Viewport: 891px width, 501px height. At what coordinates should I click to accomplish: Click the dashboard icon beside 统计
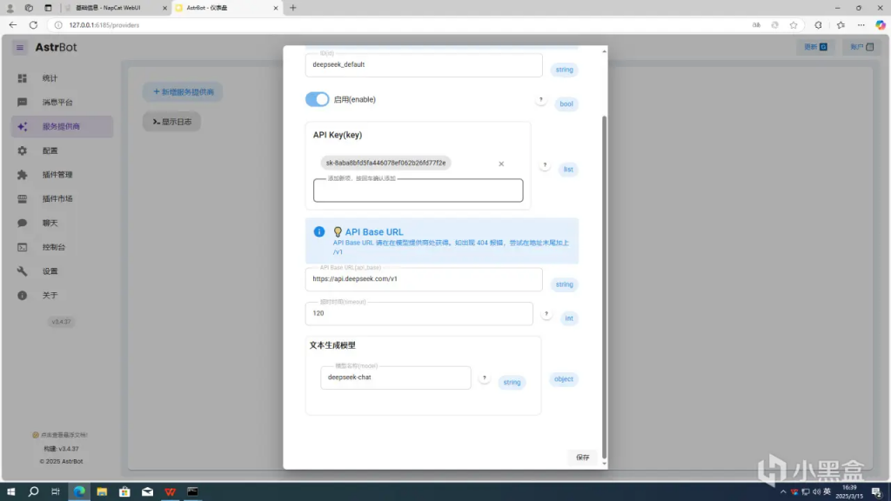coord(22,78)
